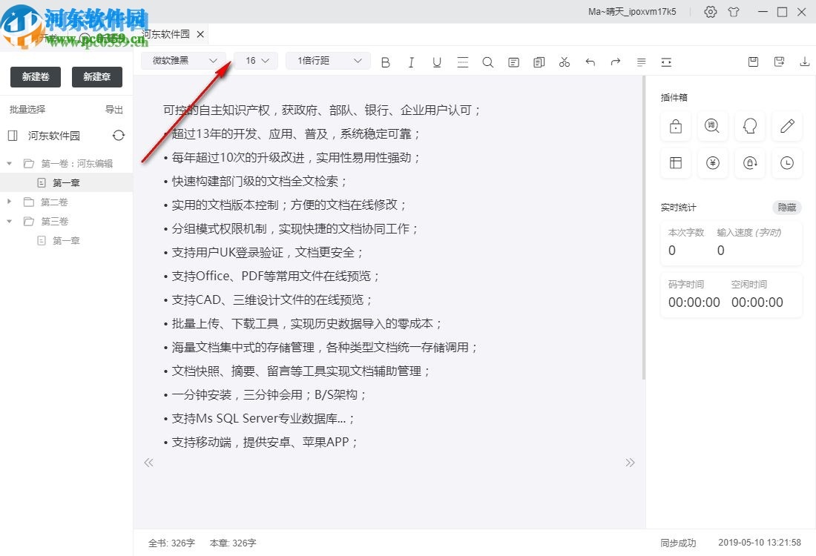This screenshot has height=556, width=816.
Task: Open the search icon in the toolbar
Action: (488, 62)
